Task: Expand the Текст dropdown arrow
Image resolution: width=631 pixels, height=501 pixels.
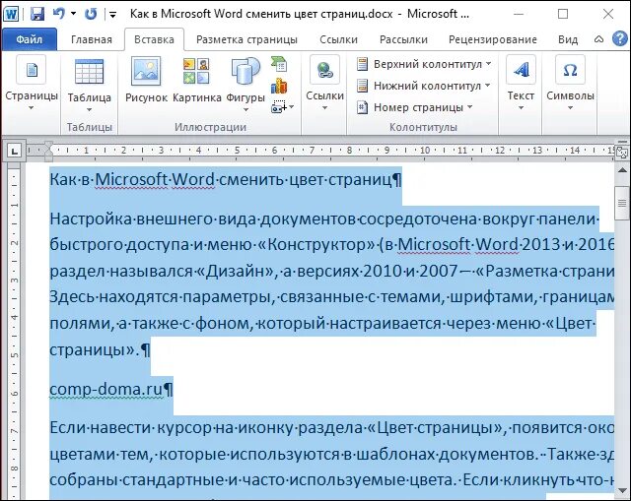Action: click(521, 107)
